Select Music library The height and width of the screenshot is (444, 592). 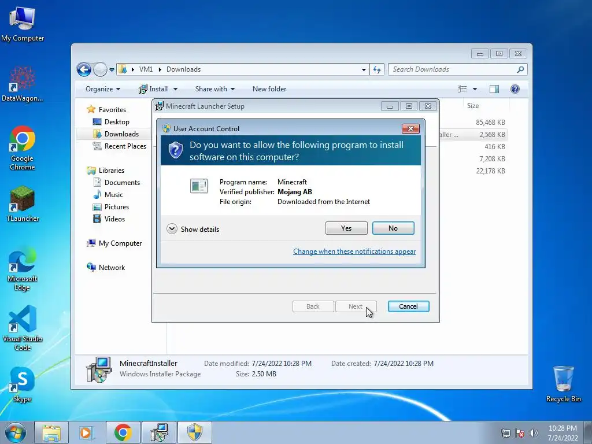click(108, 194)
